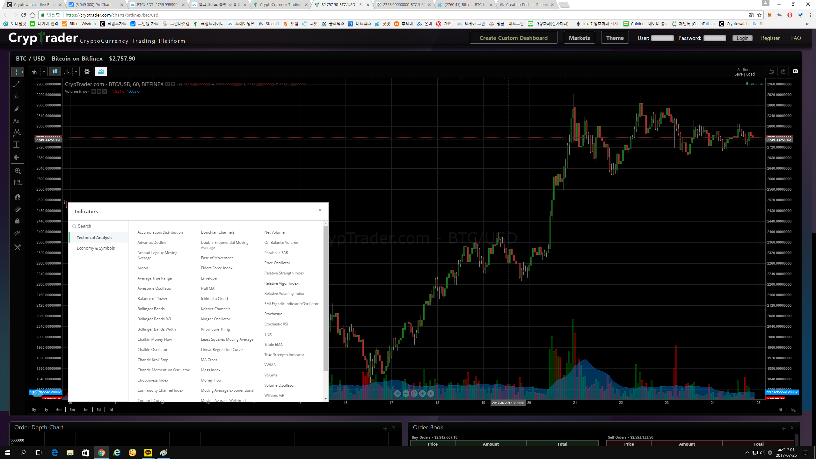Select the crosshair cursor tool
816x459 pixels.
coord(16,72)
